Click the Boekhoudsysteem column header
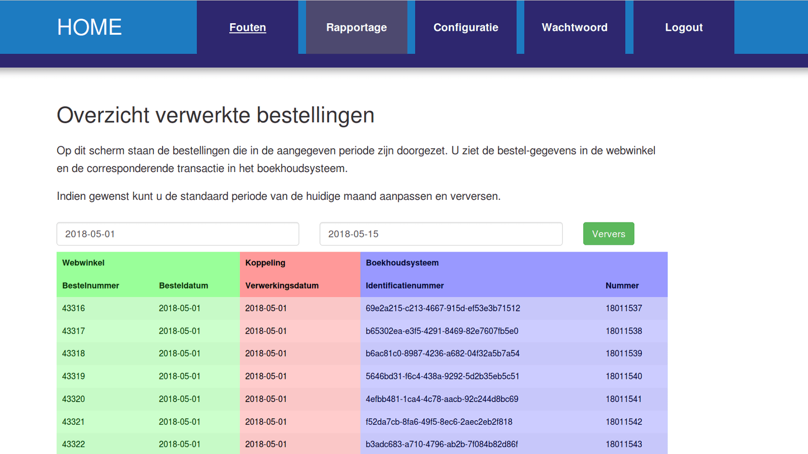The width and height of the screenshot is (808, 454). click(x=401, y=262)
